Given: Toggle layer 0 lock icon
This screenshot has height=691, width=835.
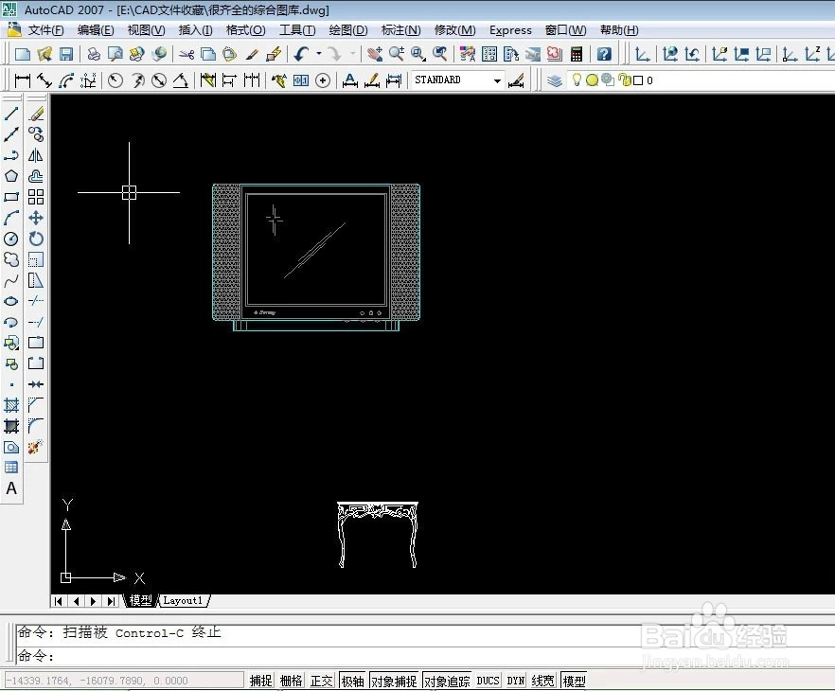Looking at the screenshot, I should (x=625, y=80).
